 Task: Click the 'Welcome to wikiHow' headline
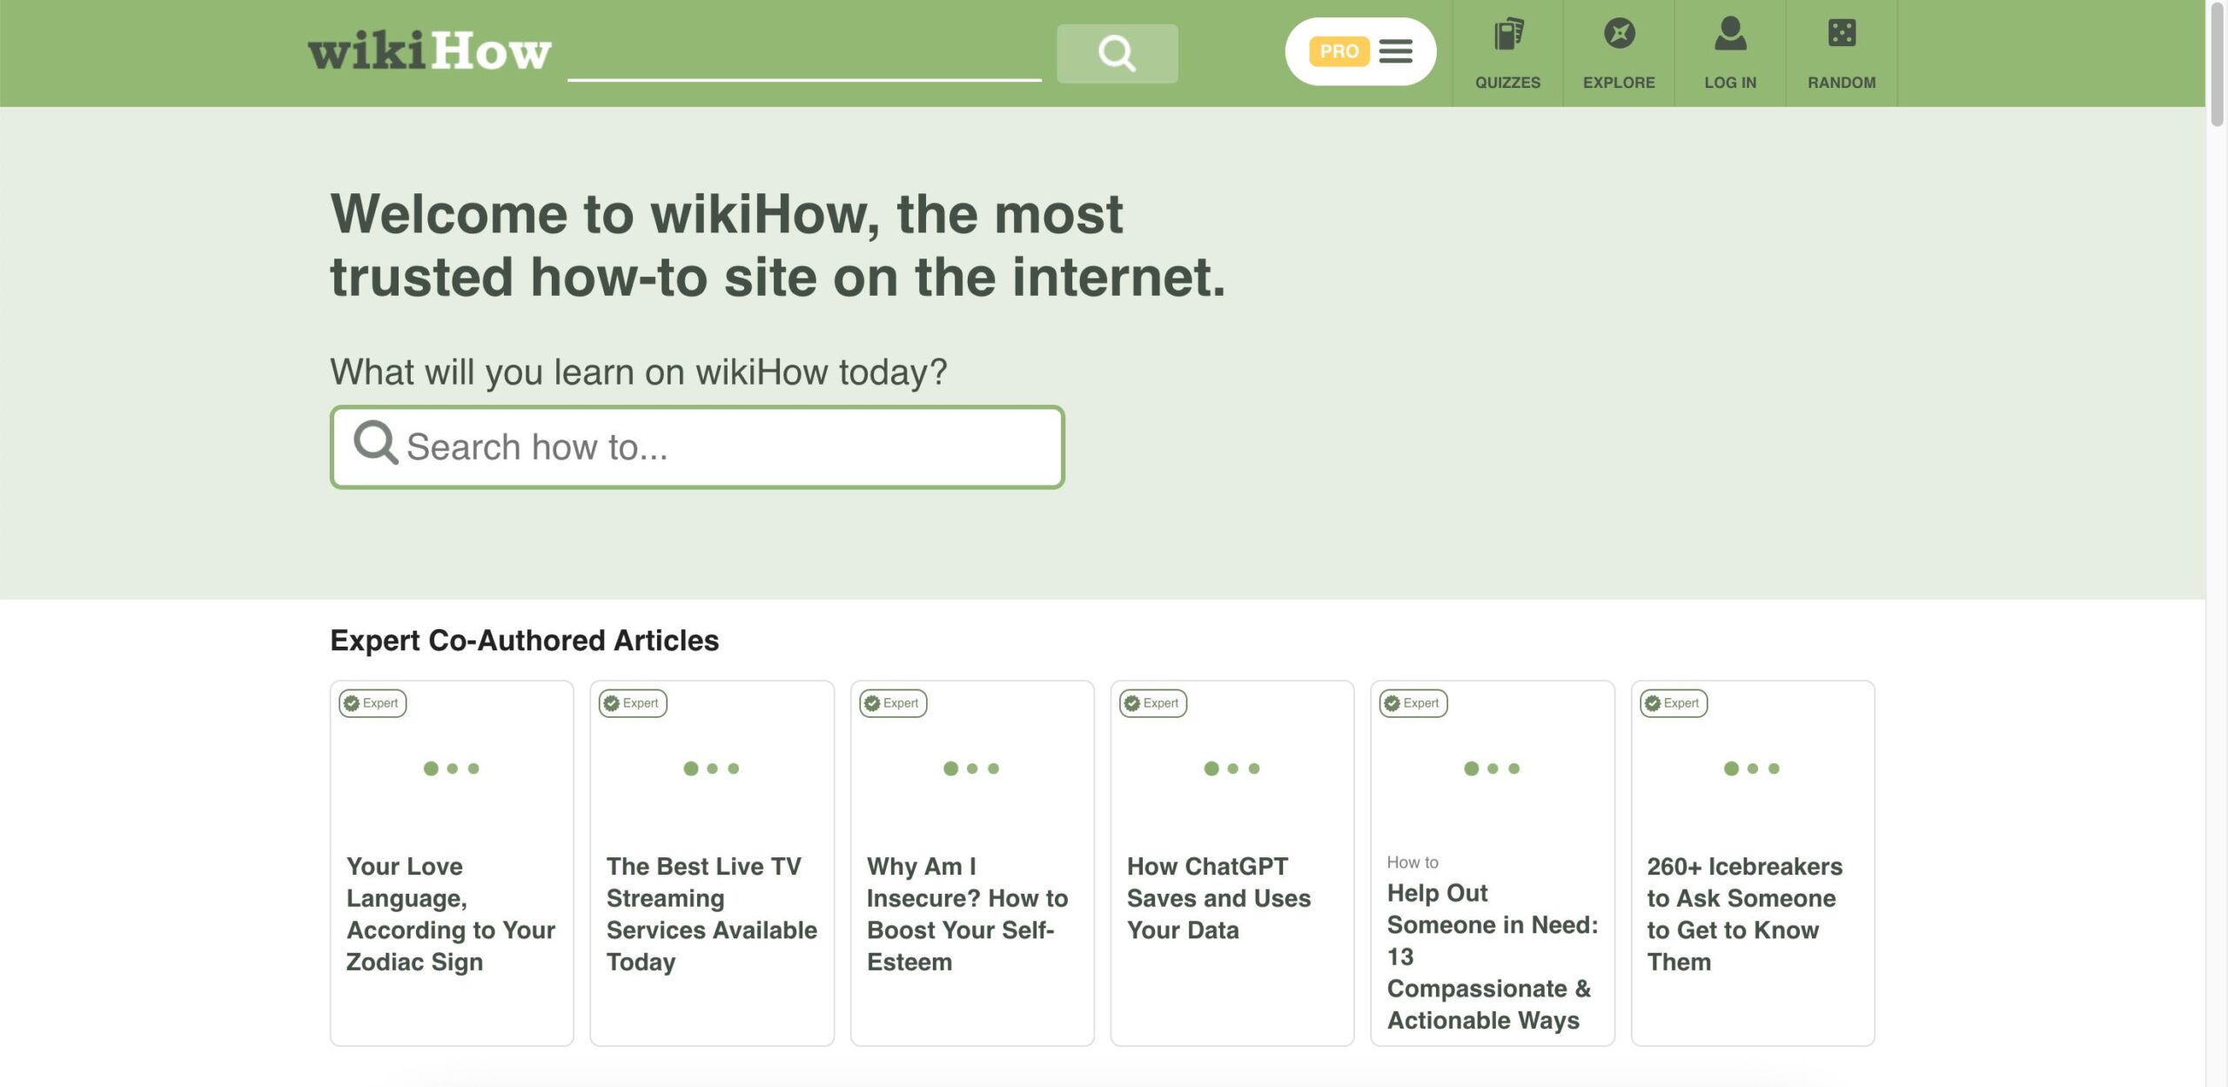point(777,245)
